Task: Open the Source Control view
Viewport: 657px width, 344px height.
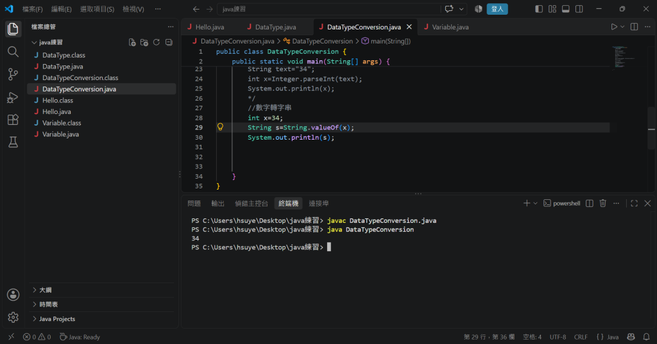Action: (x=13, y=74)
